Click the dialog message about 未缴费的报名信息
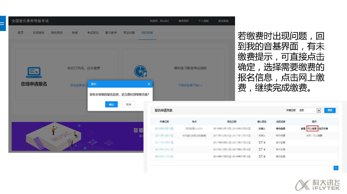 119,94
